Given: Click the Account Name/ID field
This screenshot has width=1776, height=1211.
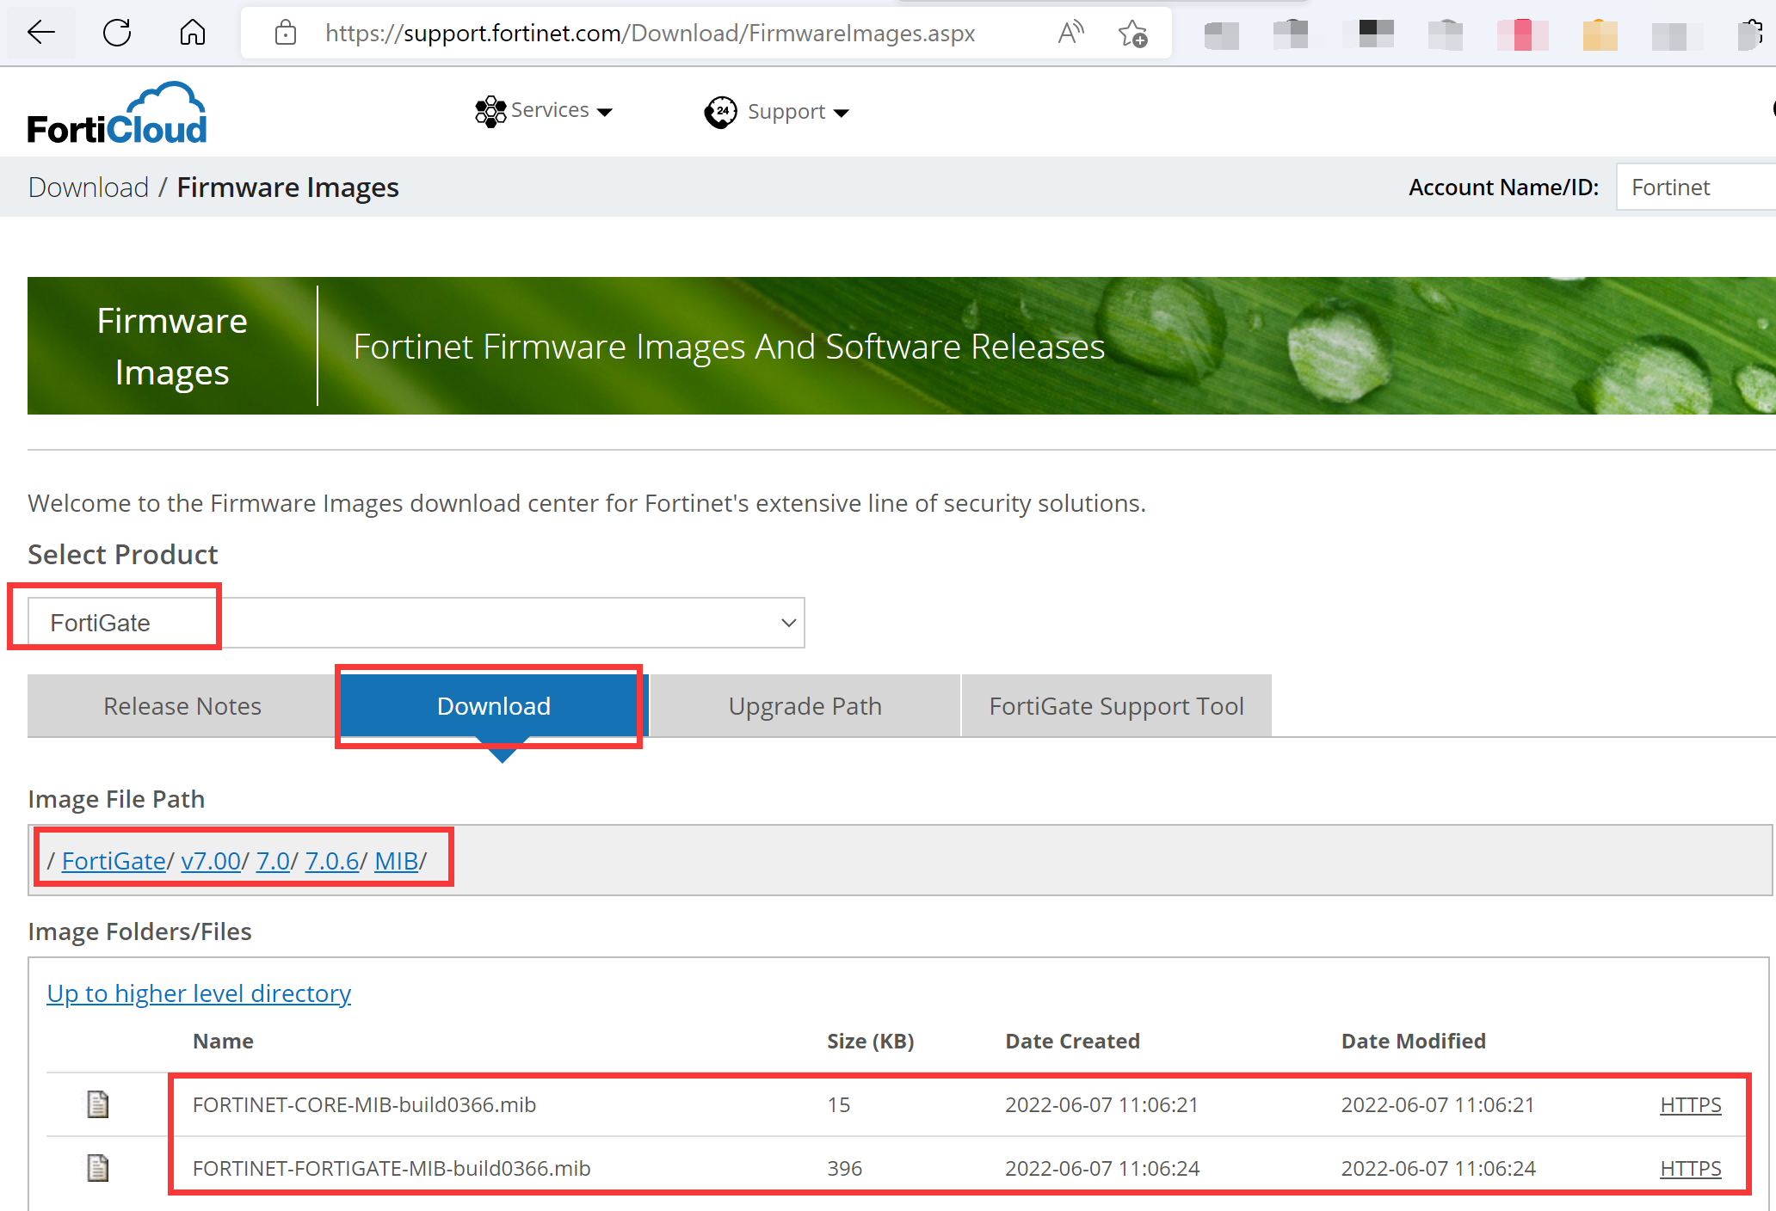Looking at the screenshot, I should [x=1693, y=187].
